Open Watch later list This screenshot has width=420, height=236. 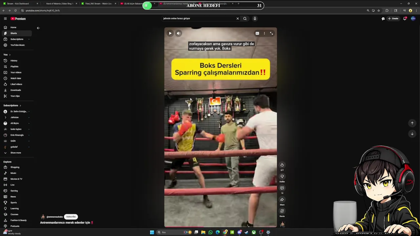(x=16, y=78)
